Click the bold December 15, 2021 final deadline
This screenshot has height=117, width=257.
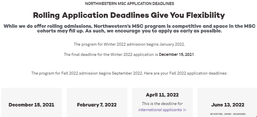pos(176,54)
